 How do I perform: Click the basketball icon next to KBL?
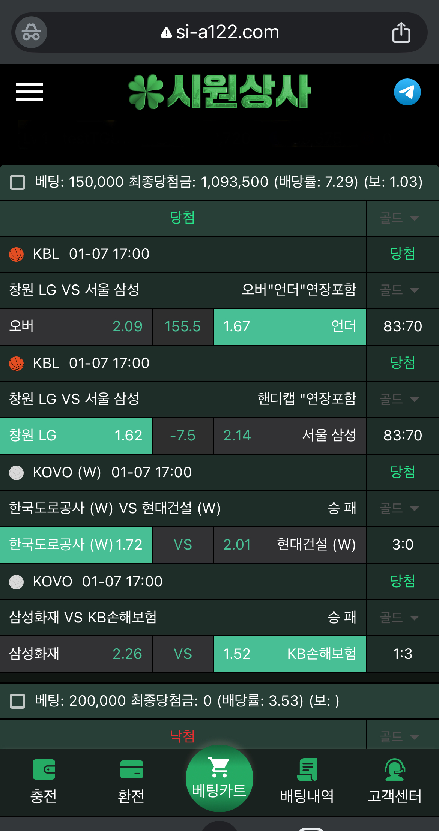click(x=16, y=254)
